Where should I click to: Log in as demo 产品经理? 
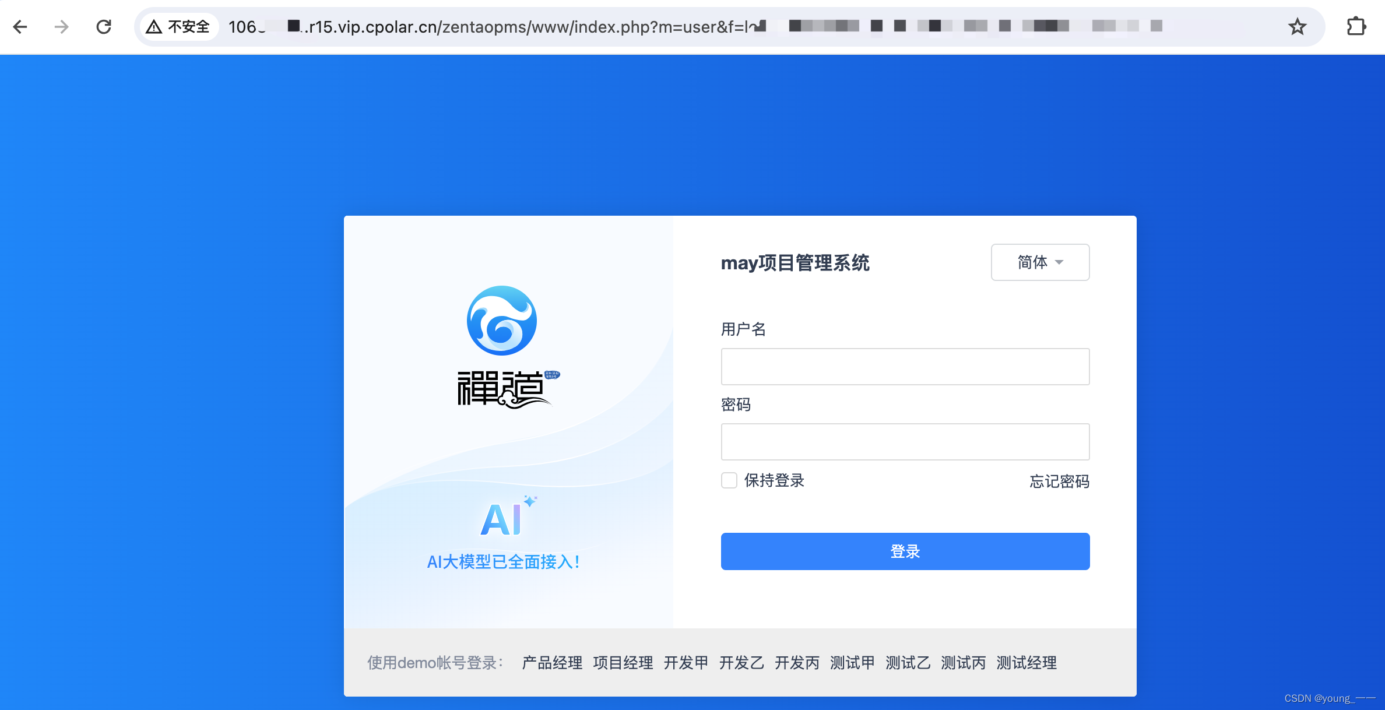pos(552,663)
